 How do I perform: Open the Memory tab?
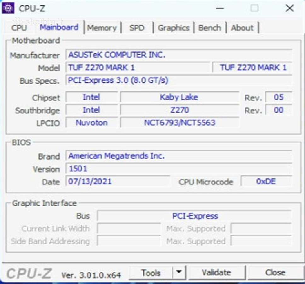[x=102, y=28]
